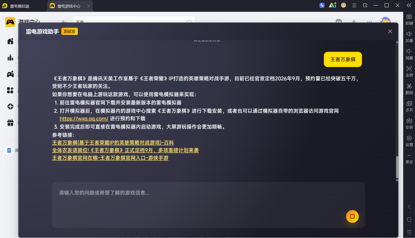Open the ranking chart icon in sidebar
The height and width of the screenshot is (238, 415).
click(x=10, y=57)
